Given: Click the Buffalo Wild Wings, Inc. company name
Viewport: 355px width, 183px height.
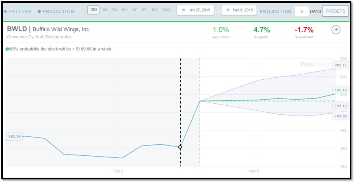Looking at the screenshot, I should (x=62, y=29).
